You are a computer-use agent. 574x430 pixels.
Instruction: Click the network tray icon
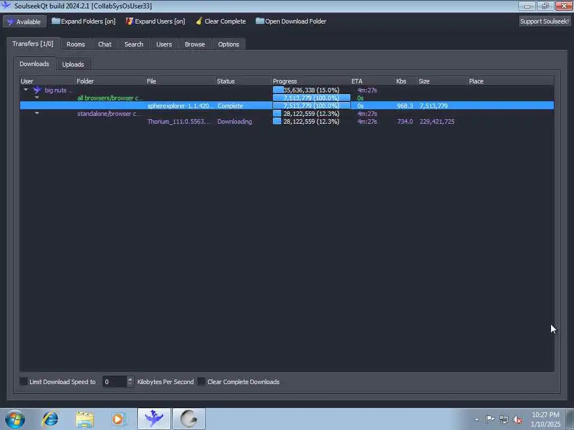coord(504,419)
